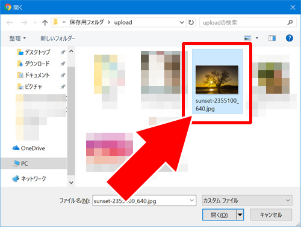This screenshot has height=227, width=301.
Task: Click the uploadの検索 search field
Action: point(247,22)
